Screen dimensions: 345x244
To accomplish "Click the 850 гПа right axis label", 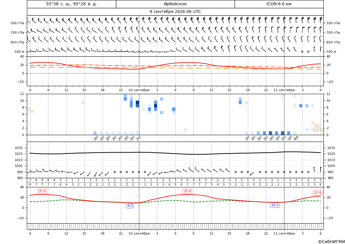I will pyautogui.click(x=333, y=42).
